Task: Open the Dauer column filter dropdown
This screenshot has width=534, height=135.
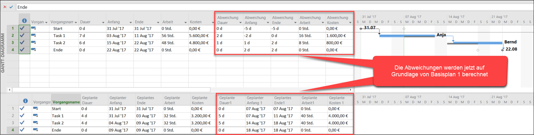Action: tap(103, 22)
